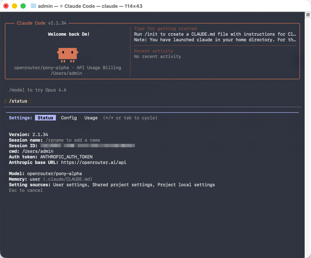
Task: Click the window title "admin — Claude Code"
Action: click(x=90, y=6)
